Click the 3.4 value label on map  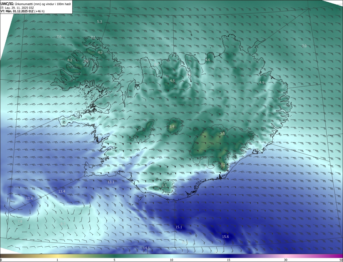(172, 126)
